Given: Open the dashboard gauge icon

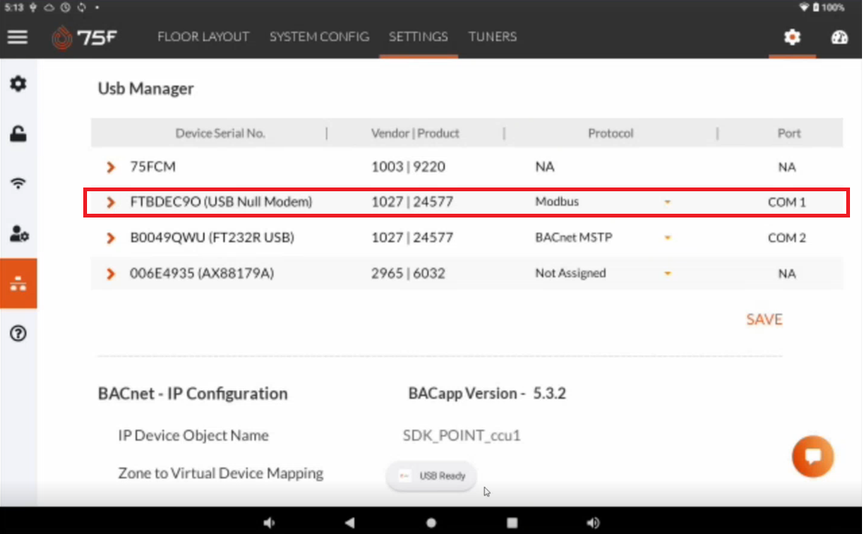Looking at the screenshot, I should [x=839, y=37].
